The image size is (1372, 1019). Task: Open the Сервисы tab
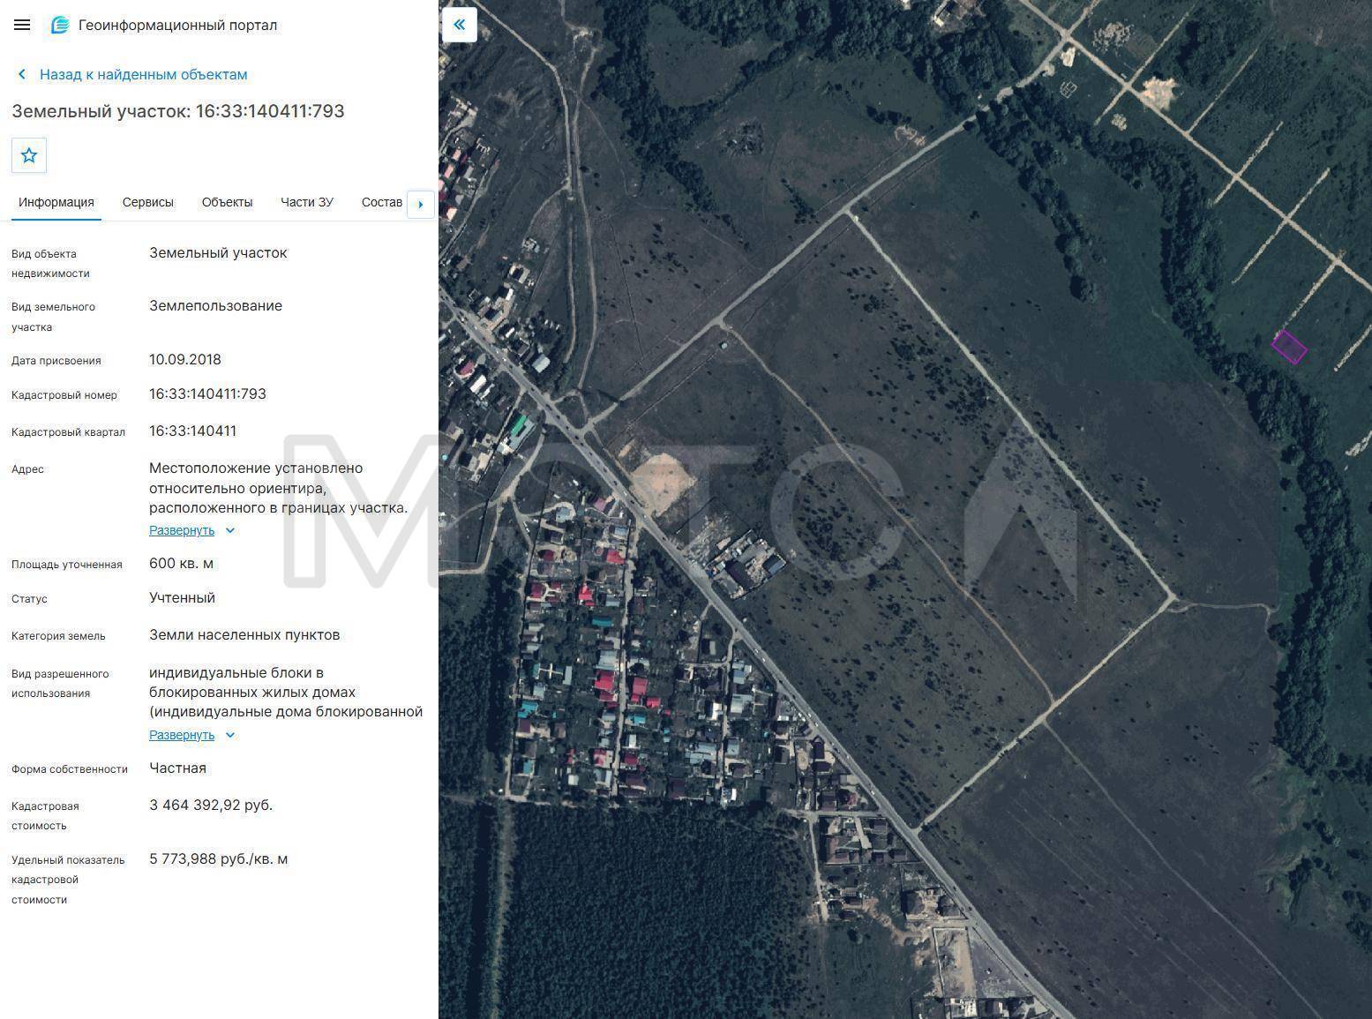tap(148, 202)
